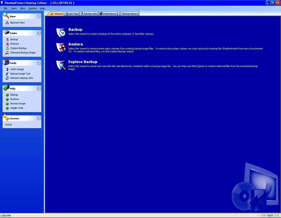Screen dimensions: 281x218
Task: Click Image Tools help link
Action: (17, 108)
